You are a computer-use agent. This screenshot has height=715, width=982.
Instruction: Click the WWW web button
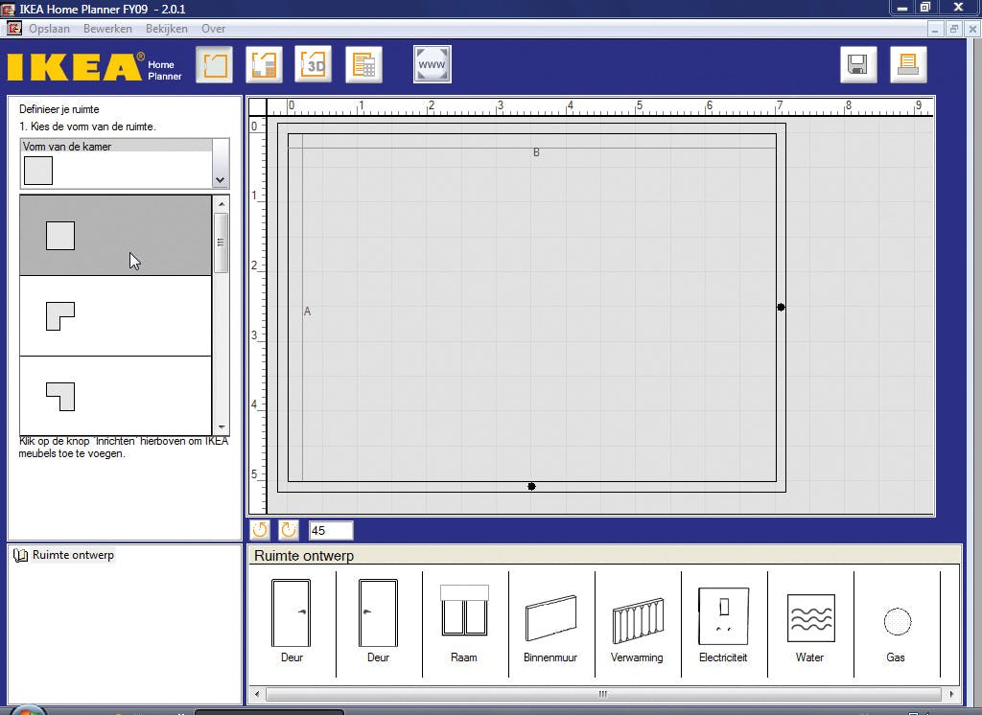(x=433, y=64)
